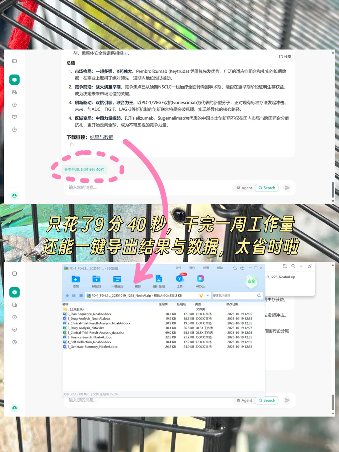This screenshot has width=339, height=452.
Task: Toggle Search mode in the 任务完成 chat window
Action: point(267,188)
